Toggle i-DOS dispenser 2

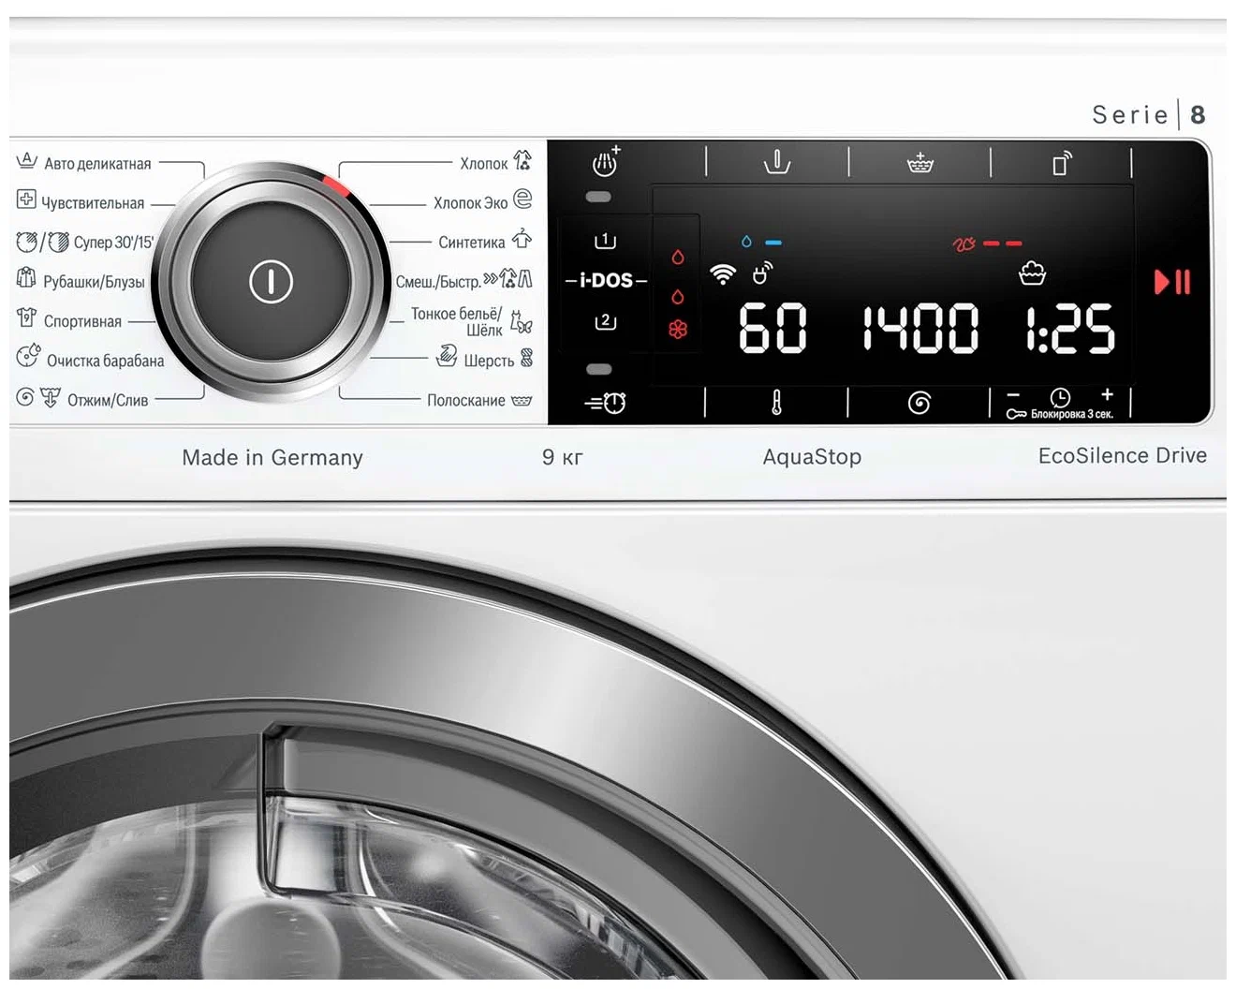pos(606,321)
